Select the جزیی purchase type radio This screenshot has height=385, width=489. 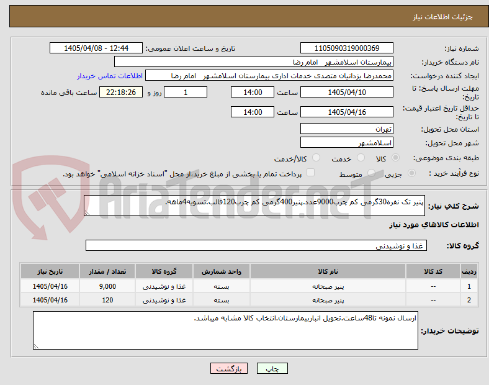pyautogui.click(x=411, y=173)
